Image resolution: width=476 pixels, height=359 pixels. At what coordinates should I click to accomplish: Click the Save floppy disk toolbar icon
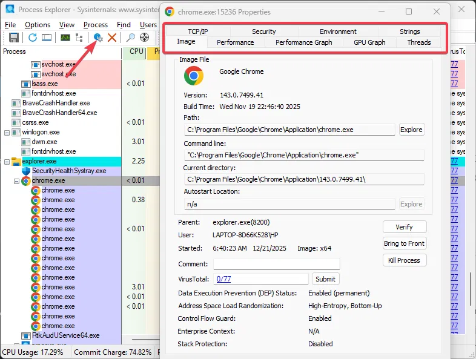click(x=13, y=38)
